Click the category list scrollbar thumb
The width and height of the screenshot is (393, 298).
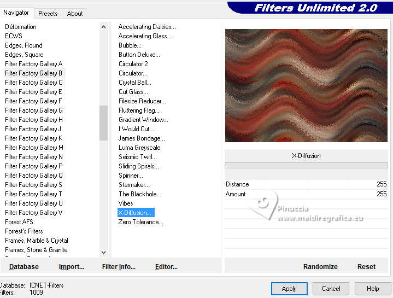tap(103, 123)
